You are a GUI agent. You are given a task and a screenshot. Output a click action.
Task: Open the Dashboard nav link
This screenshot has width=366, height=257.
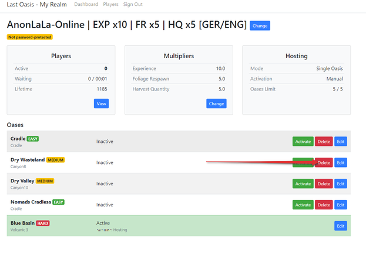[86, 4]
